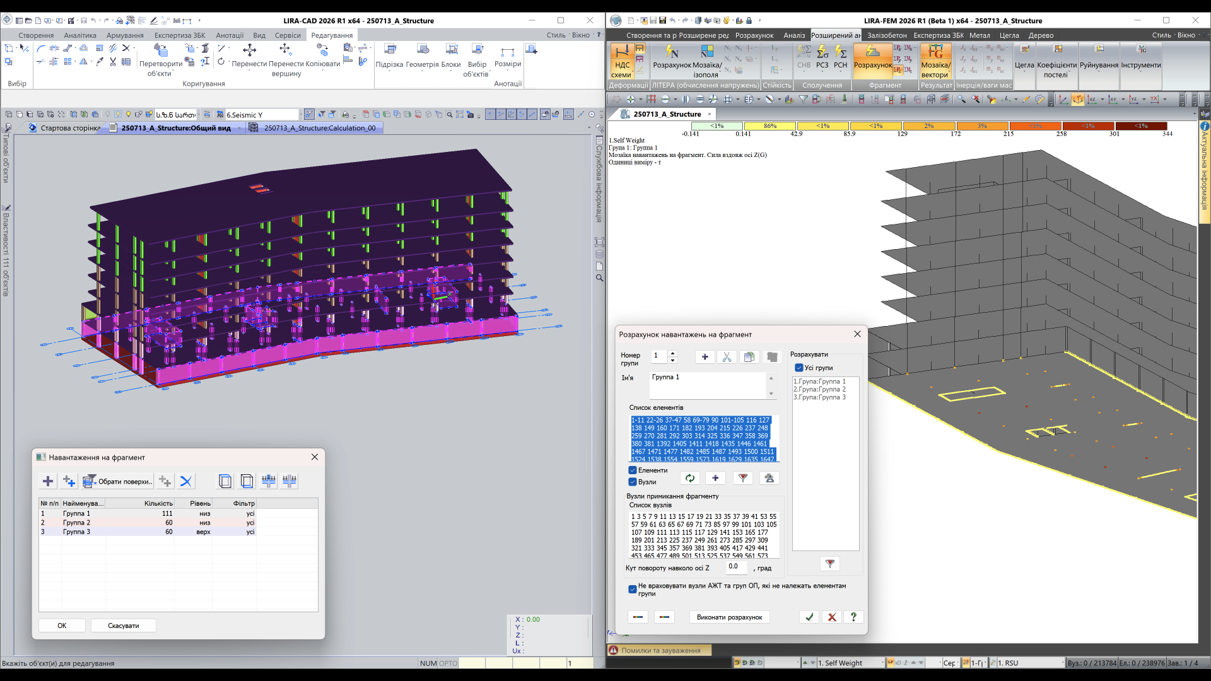Click the green refresh arrows icon
Image resolution: width=1211 pixels, height=681 pixels.
click(690, 478)
